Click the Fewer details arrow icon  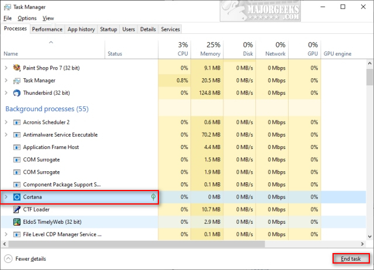click(8, 259)
